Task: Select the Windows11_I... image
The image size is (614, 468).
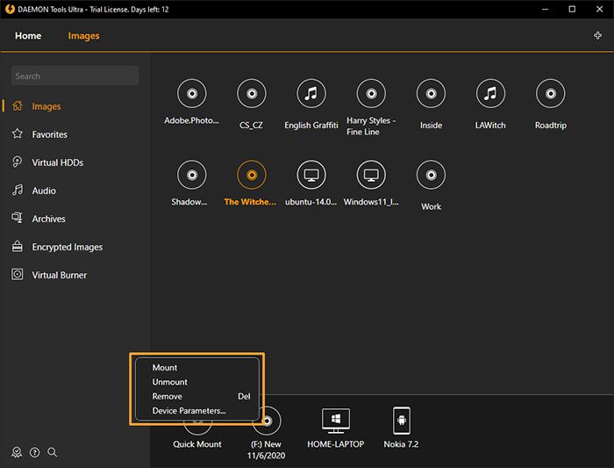Action: tap(371, 175)
